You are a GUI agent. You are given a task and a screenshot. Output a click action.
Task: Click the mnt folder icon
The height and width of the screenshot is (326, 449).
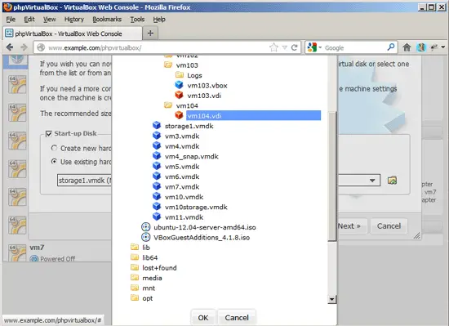pyautogui.click(x=135, y=288)
